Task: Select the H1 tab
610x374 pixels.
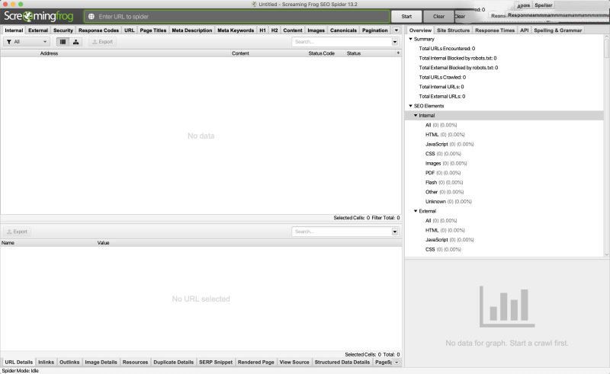Action: tap(262, 30)
